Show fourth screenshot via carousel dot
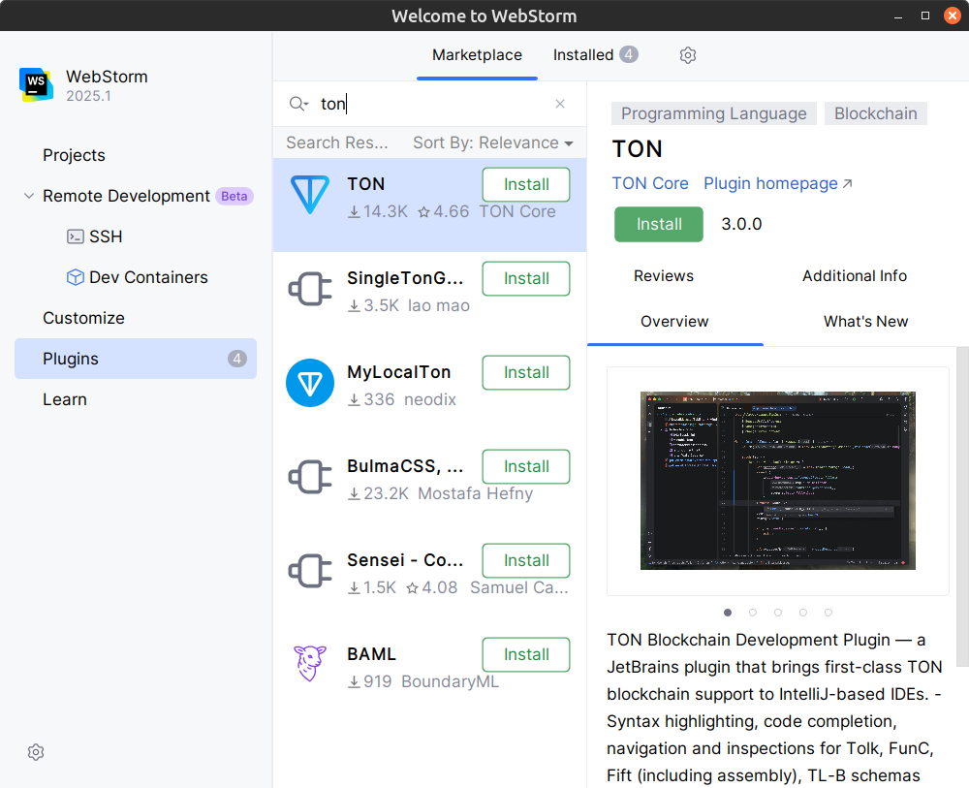This screenshot has height=788, width=969. (803, 613)
